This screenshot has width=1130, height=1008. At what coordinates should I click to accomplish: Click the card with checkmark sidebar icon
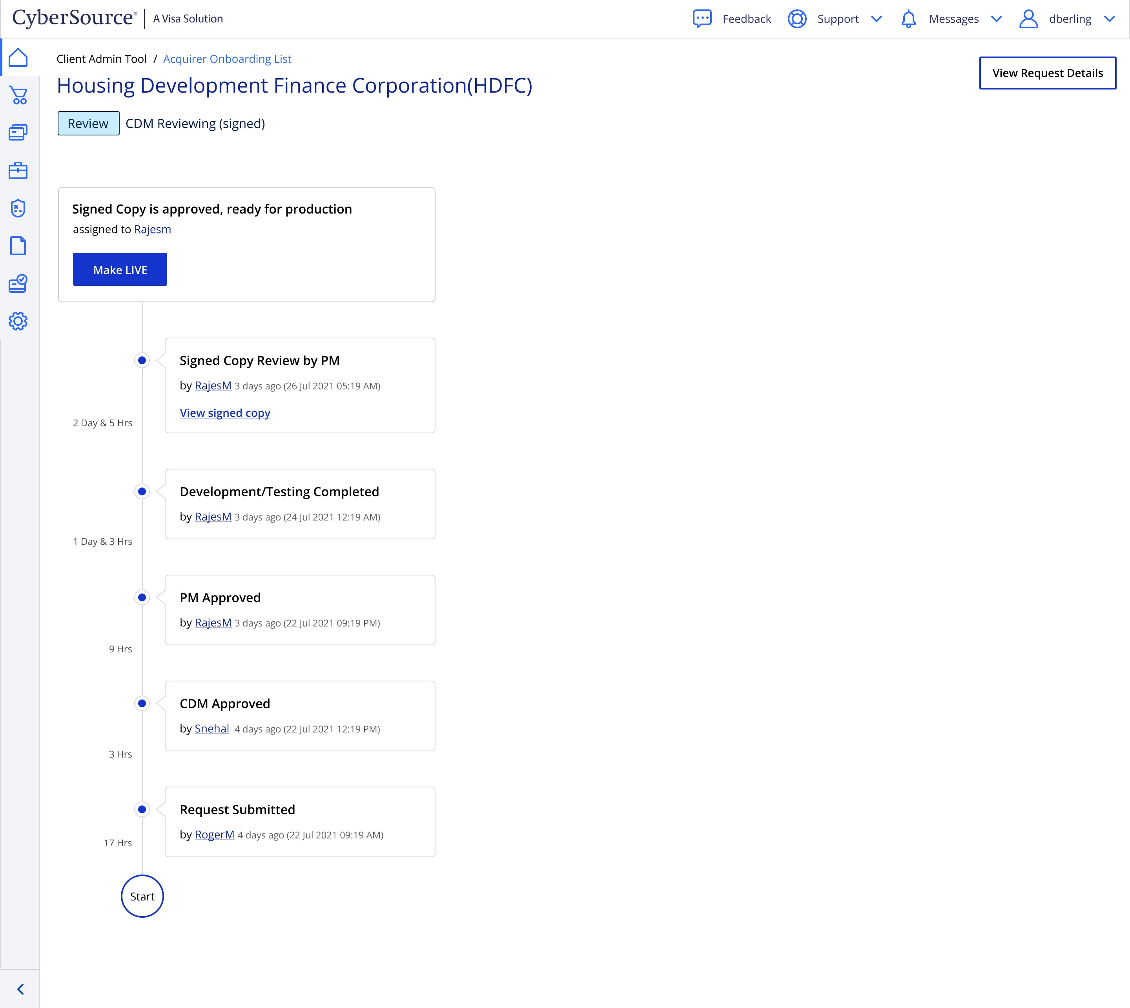[18, 283]
